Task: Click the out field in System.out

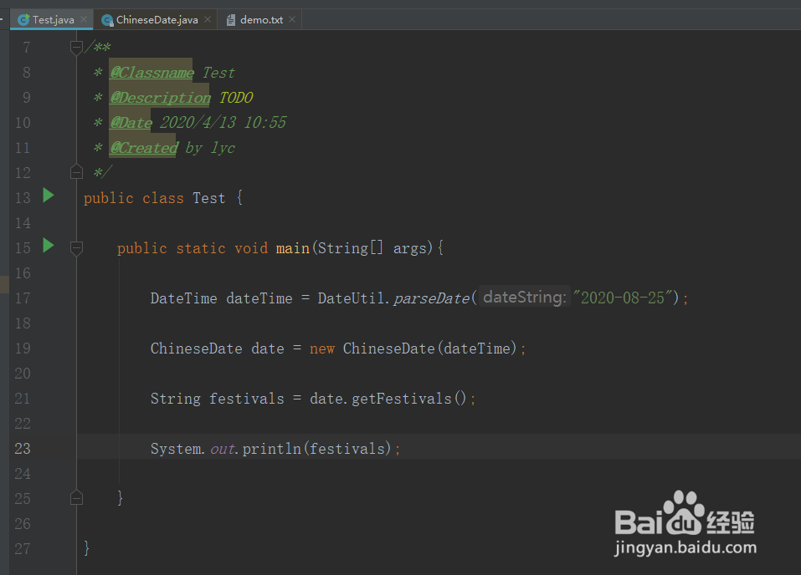Action: click(222, 449)
